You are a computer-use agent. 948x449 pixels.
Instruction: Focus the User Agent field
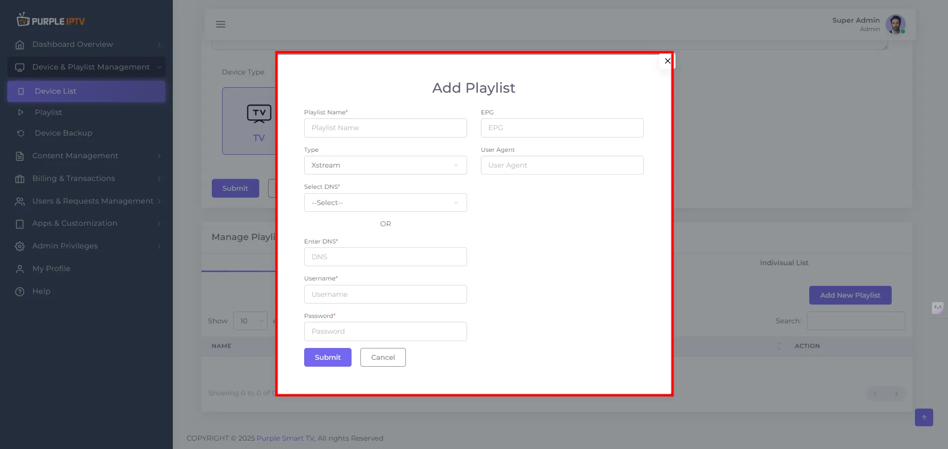click(562, 165)
